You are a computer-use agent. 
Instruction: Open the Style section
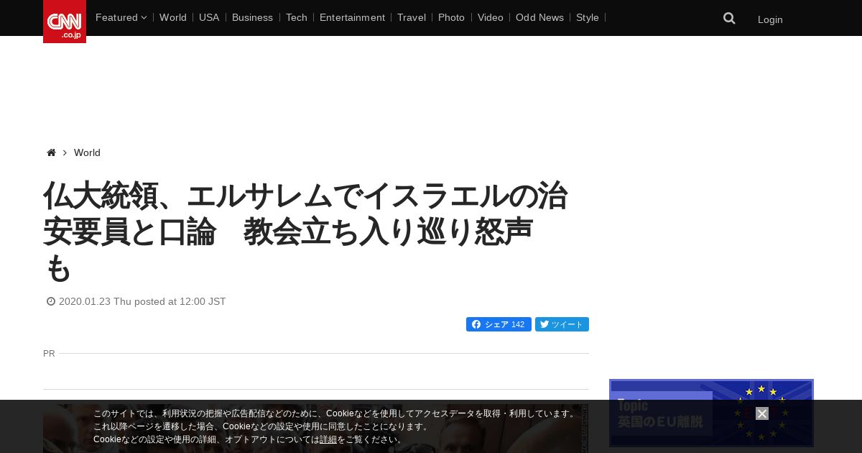click(x=588, y=17)
